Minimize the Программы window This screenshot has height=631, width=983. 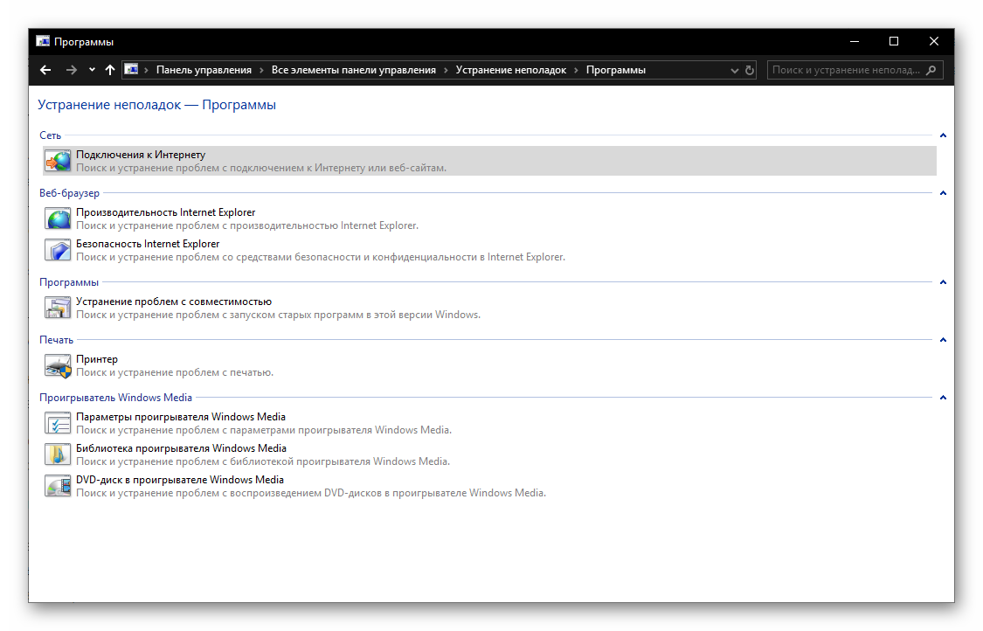point(855,41)
